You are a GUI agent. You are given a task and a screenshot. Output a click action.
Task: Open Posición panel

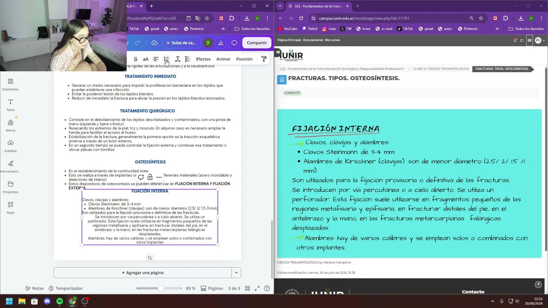pos(244,59)
